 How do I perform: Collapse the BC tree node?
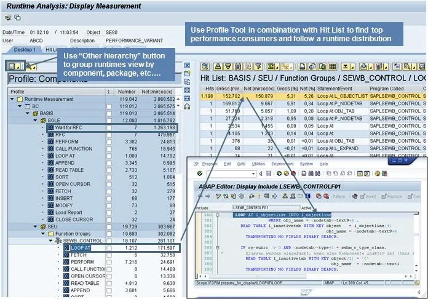20,106
